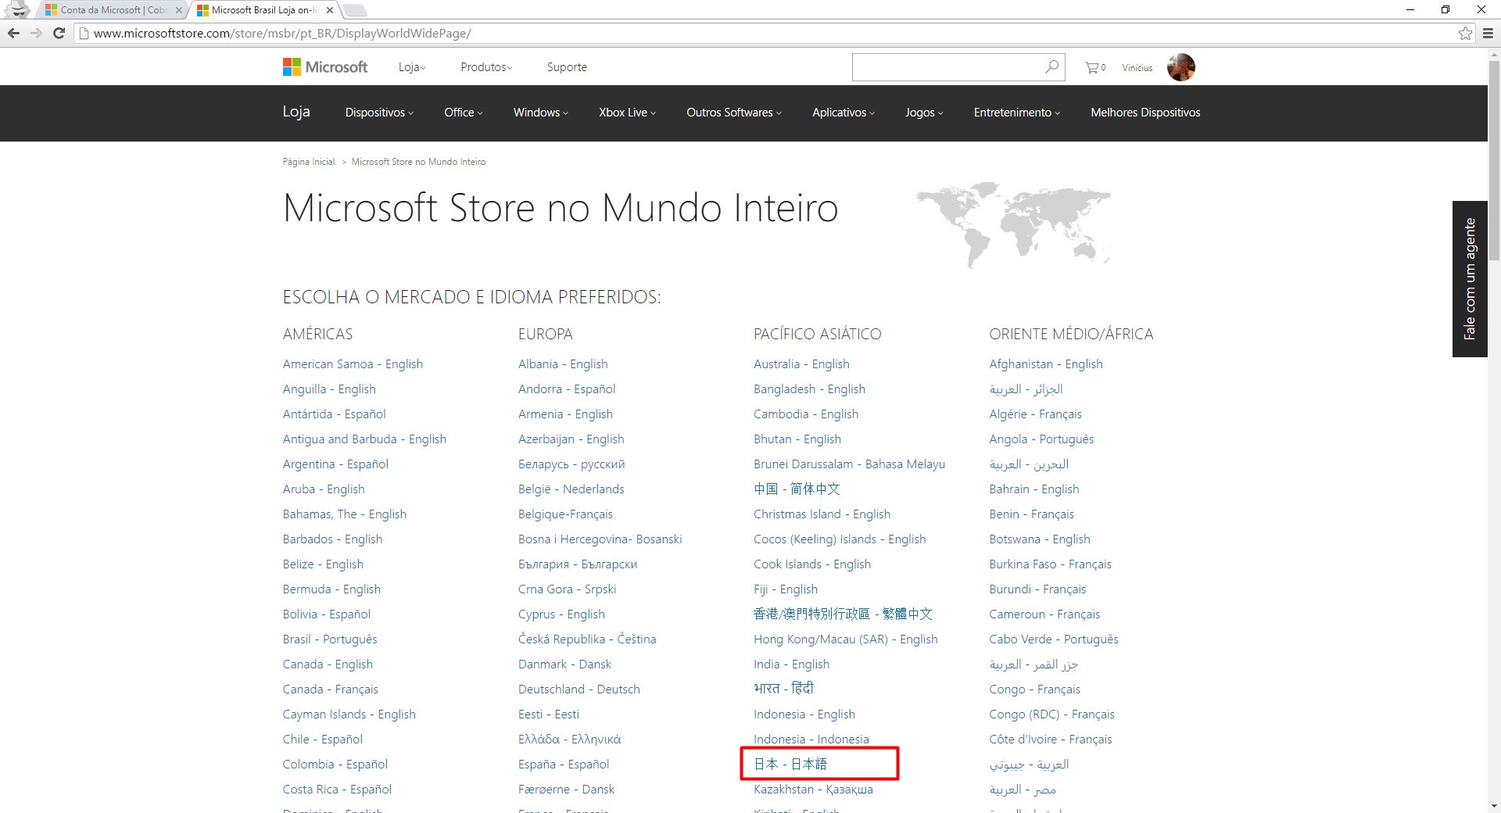Click the browser forward arrow

[36, 33]
